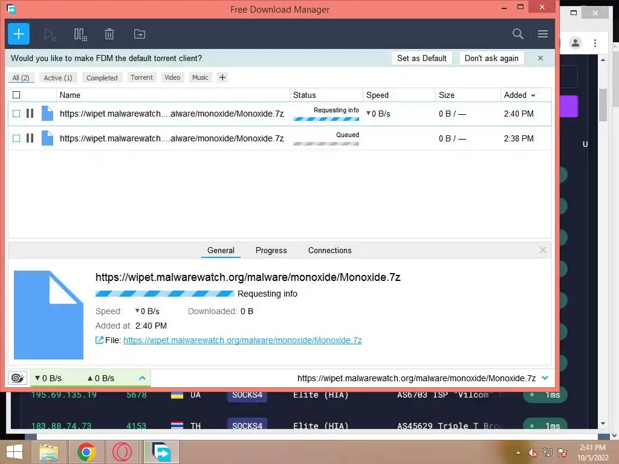Click download speed 0 B/s in status bar
This screenshot has height=464, width=619.
point(48,378)
